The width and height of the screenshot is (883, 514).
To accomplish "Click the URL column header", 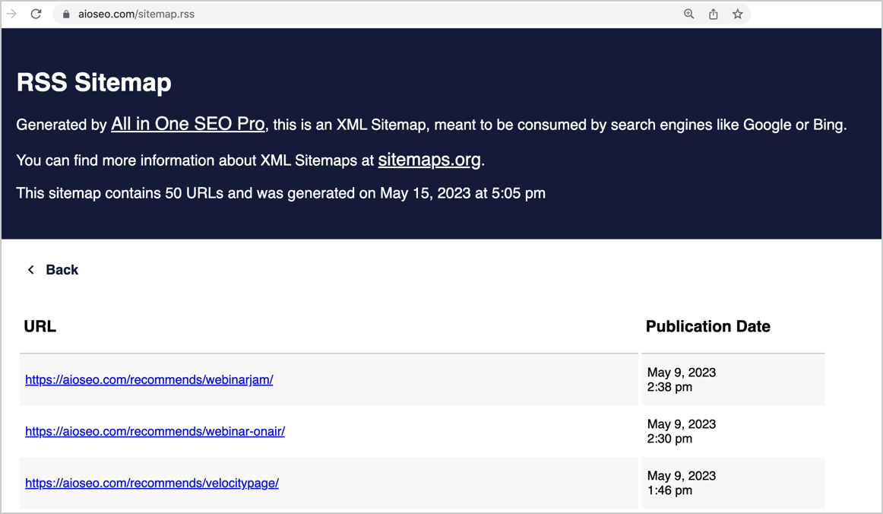I will point(40,326).
